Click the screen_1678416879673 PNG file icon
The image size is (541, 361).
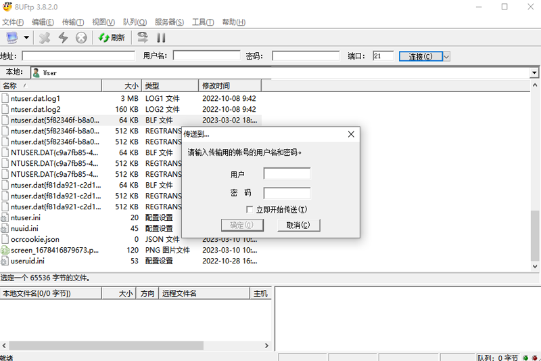point(5,250)
